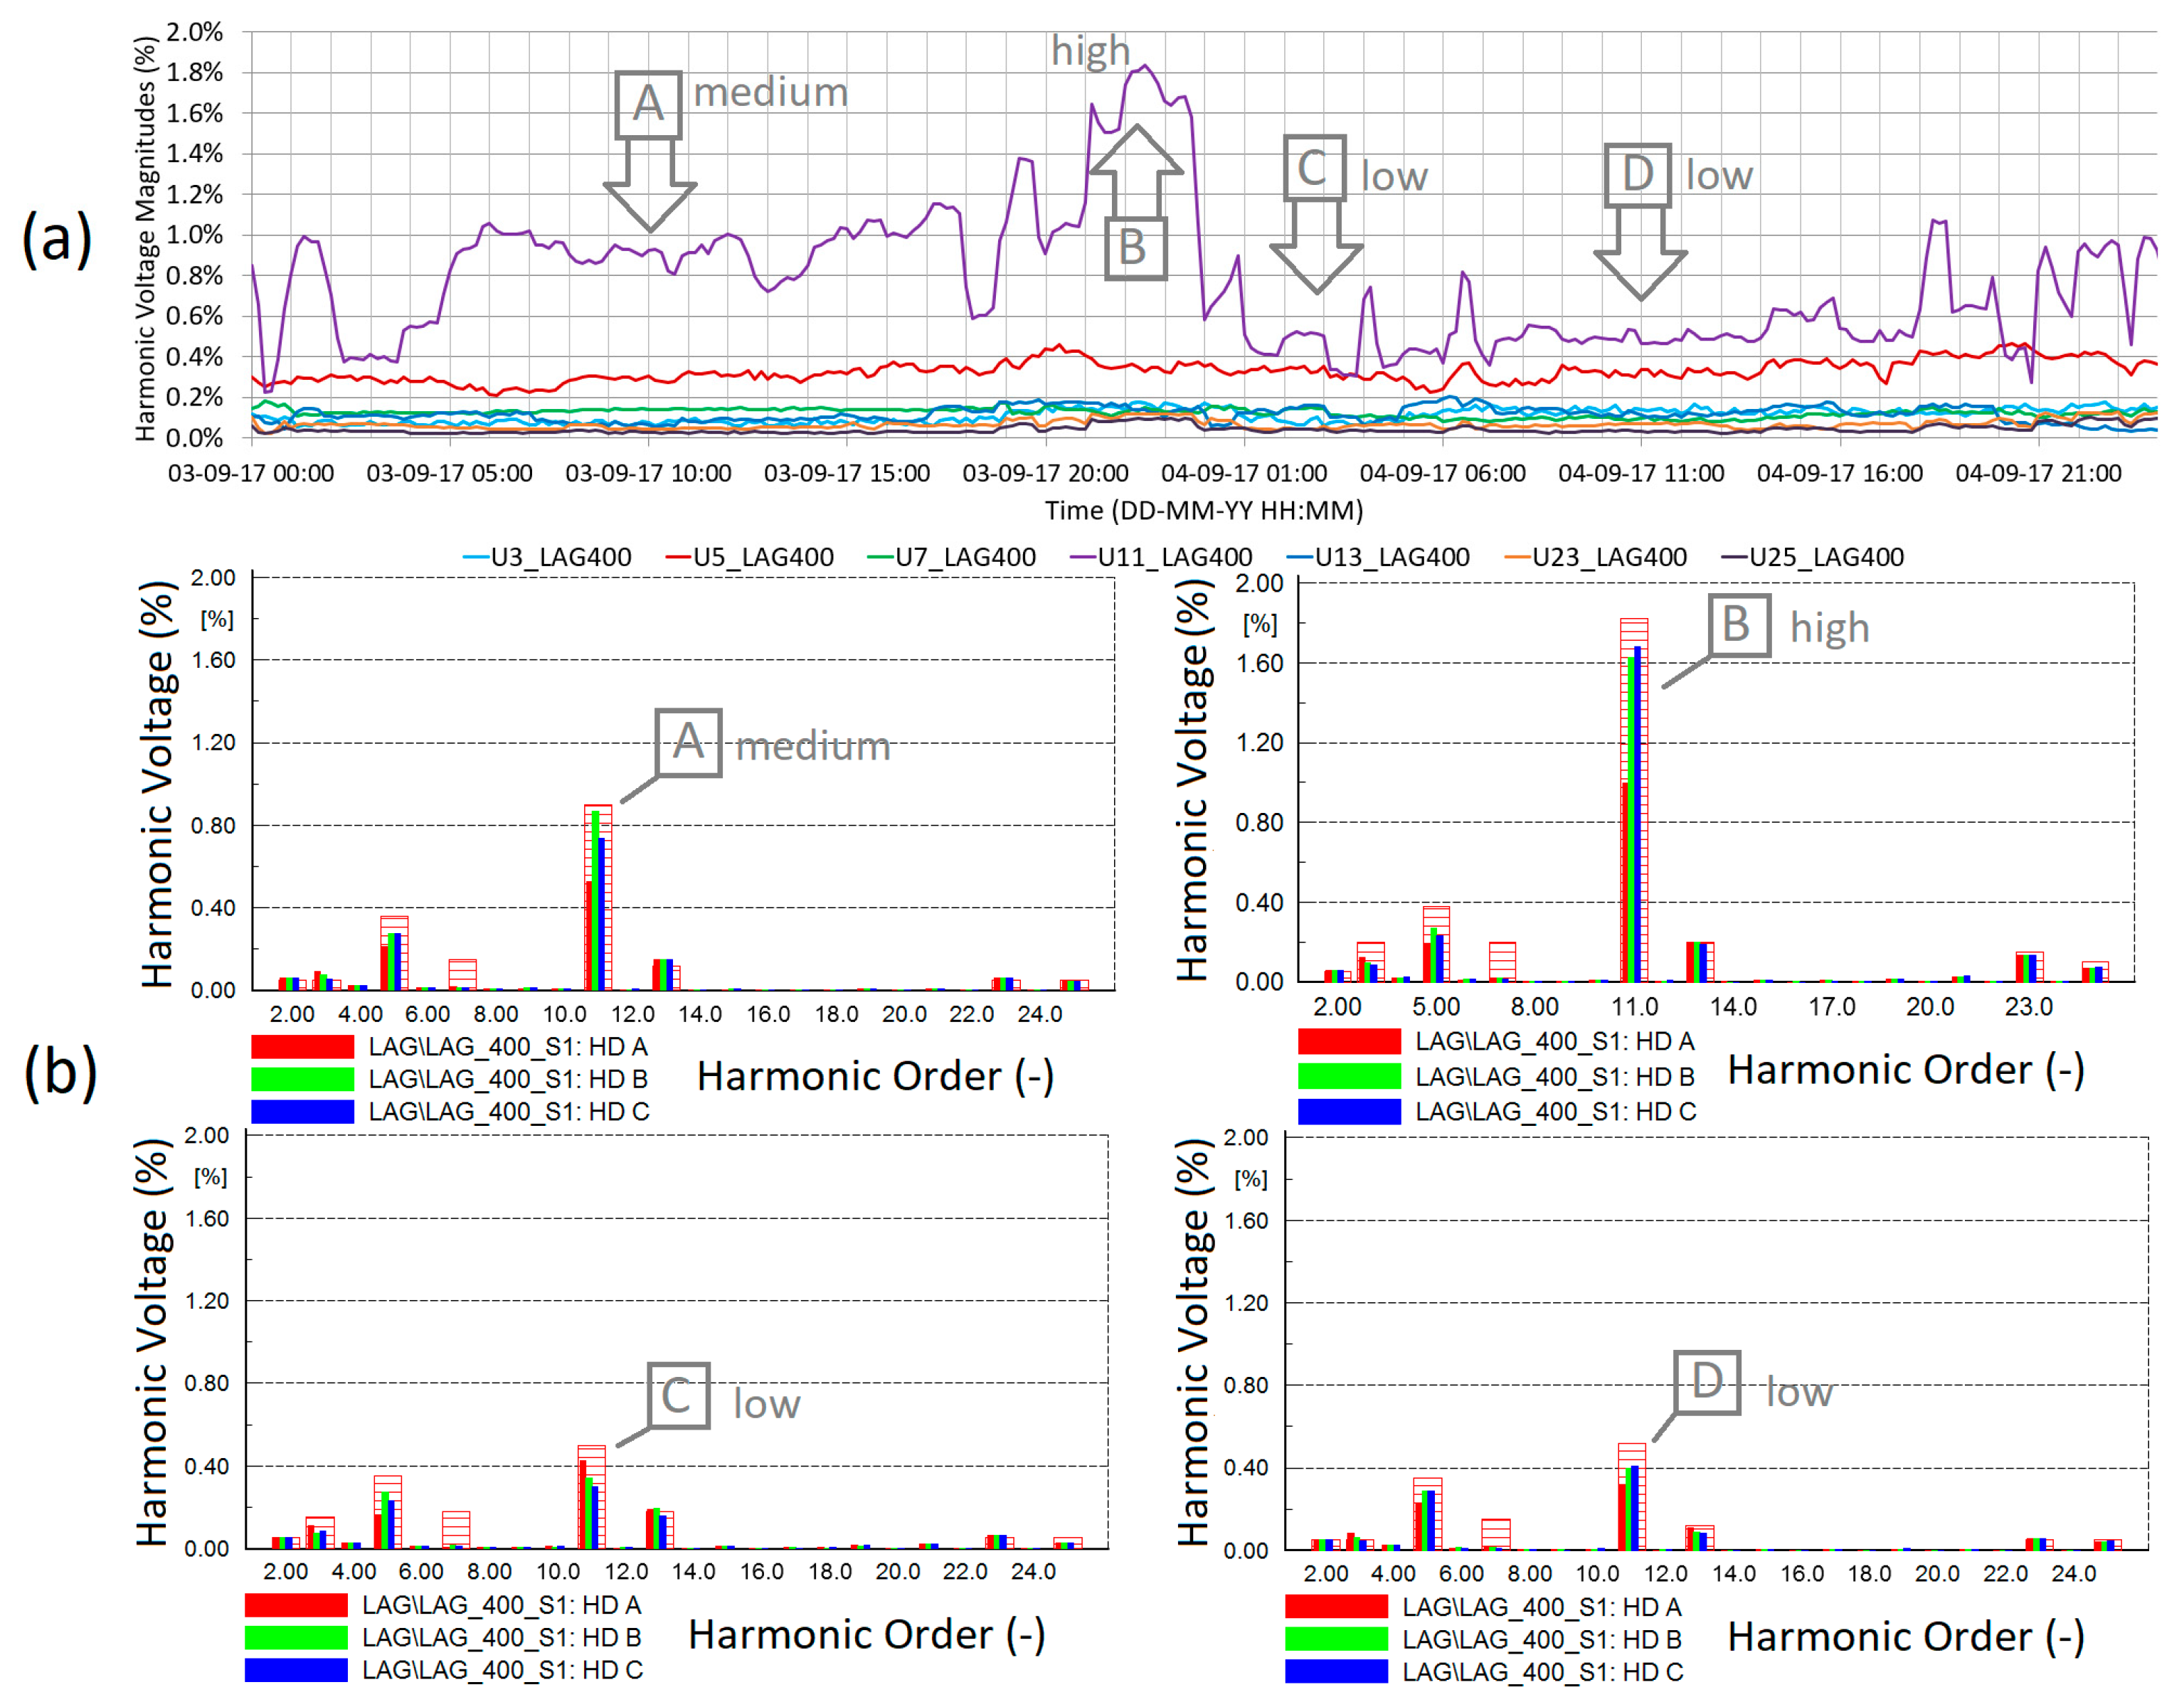Image resolution: width=2184 pixels, height=1697 pixels.
Task: Click the D marker box on time chart
Action: (x=1637, y=174)
